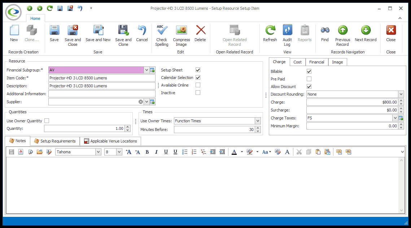Click the Charge amount field
Viewport: 411px width, 228px height.
coord(352,102)
